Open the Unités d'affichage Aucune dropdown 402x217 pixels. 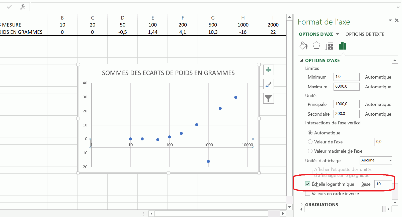(x=376, y=160)
